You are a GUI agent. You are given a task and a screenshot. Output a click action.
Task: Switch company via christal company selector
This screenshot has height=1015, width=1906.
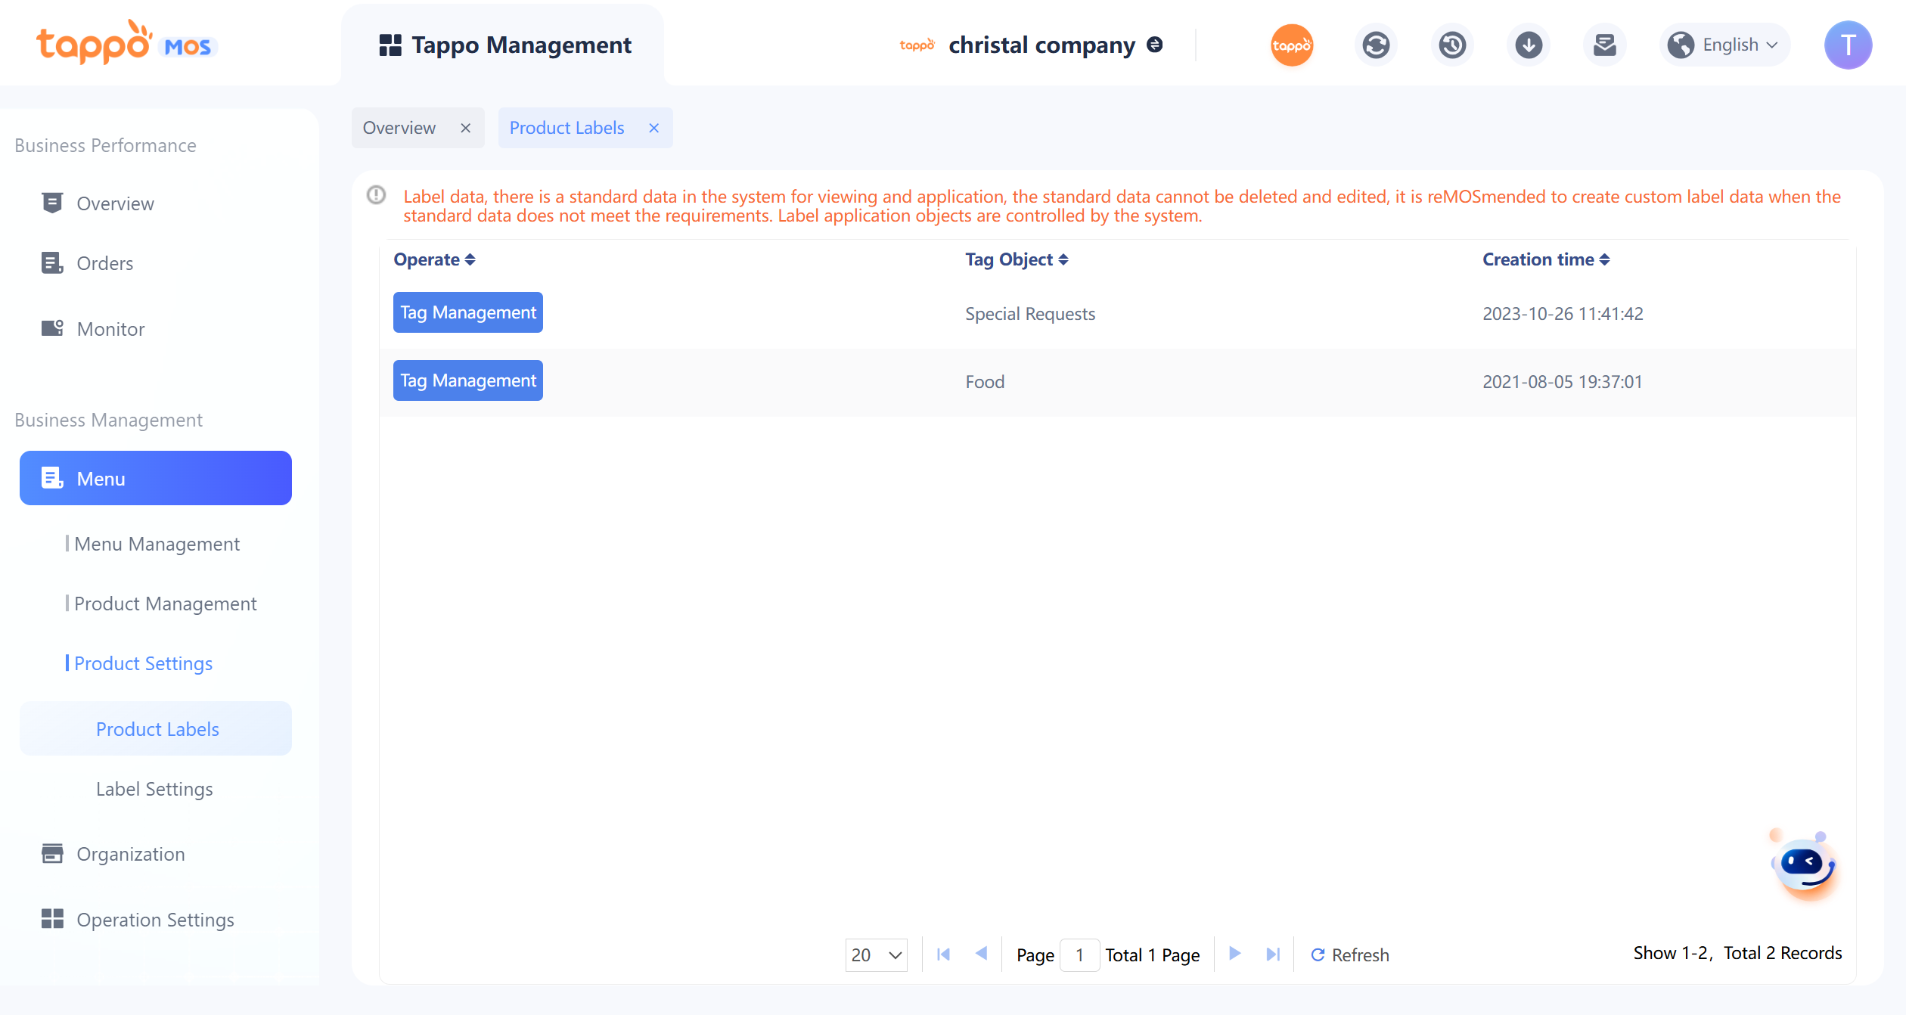pos(1041,45)
